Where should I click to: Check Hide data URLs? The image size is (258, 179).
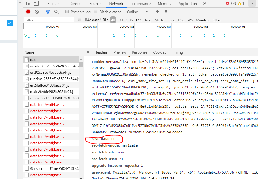[80, 20]
